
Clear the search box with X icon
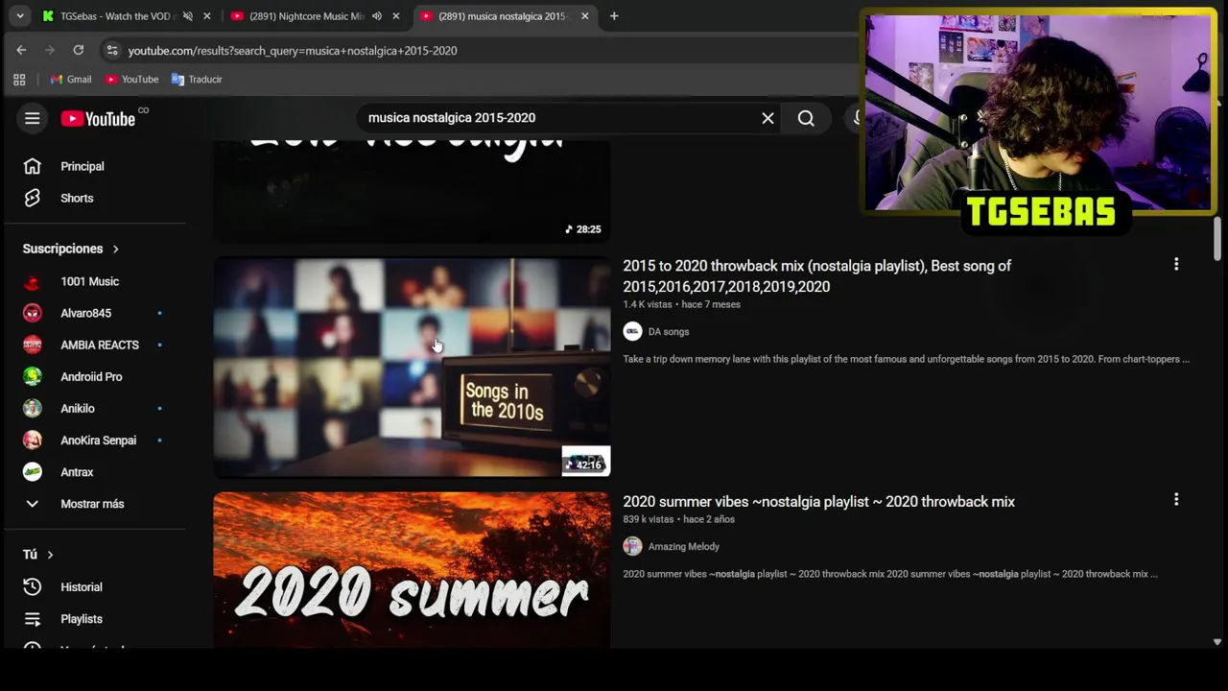(767, 118)
